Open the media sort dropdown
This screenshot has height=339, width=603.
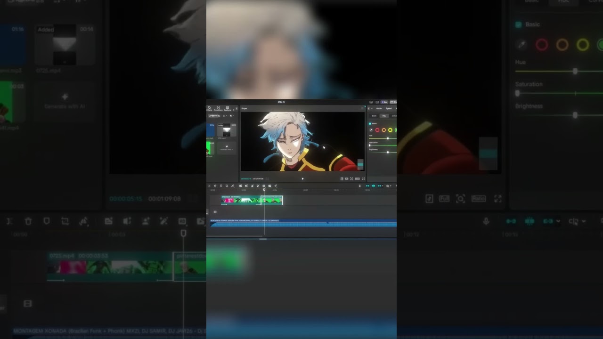(x=225, y=116)
